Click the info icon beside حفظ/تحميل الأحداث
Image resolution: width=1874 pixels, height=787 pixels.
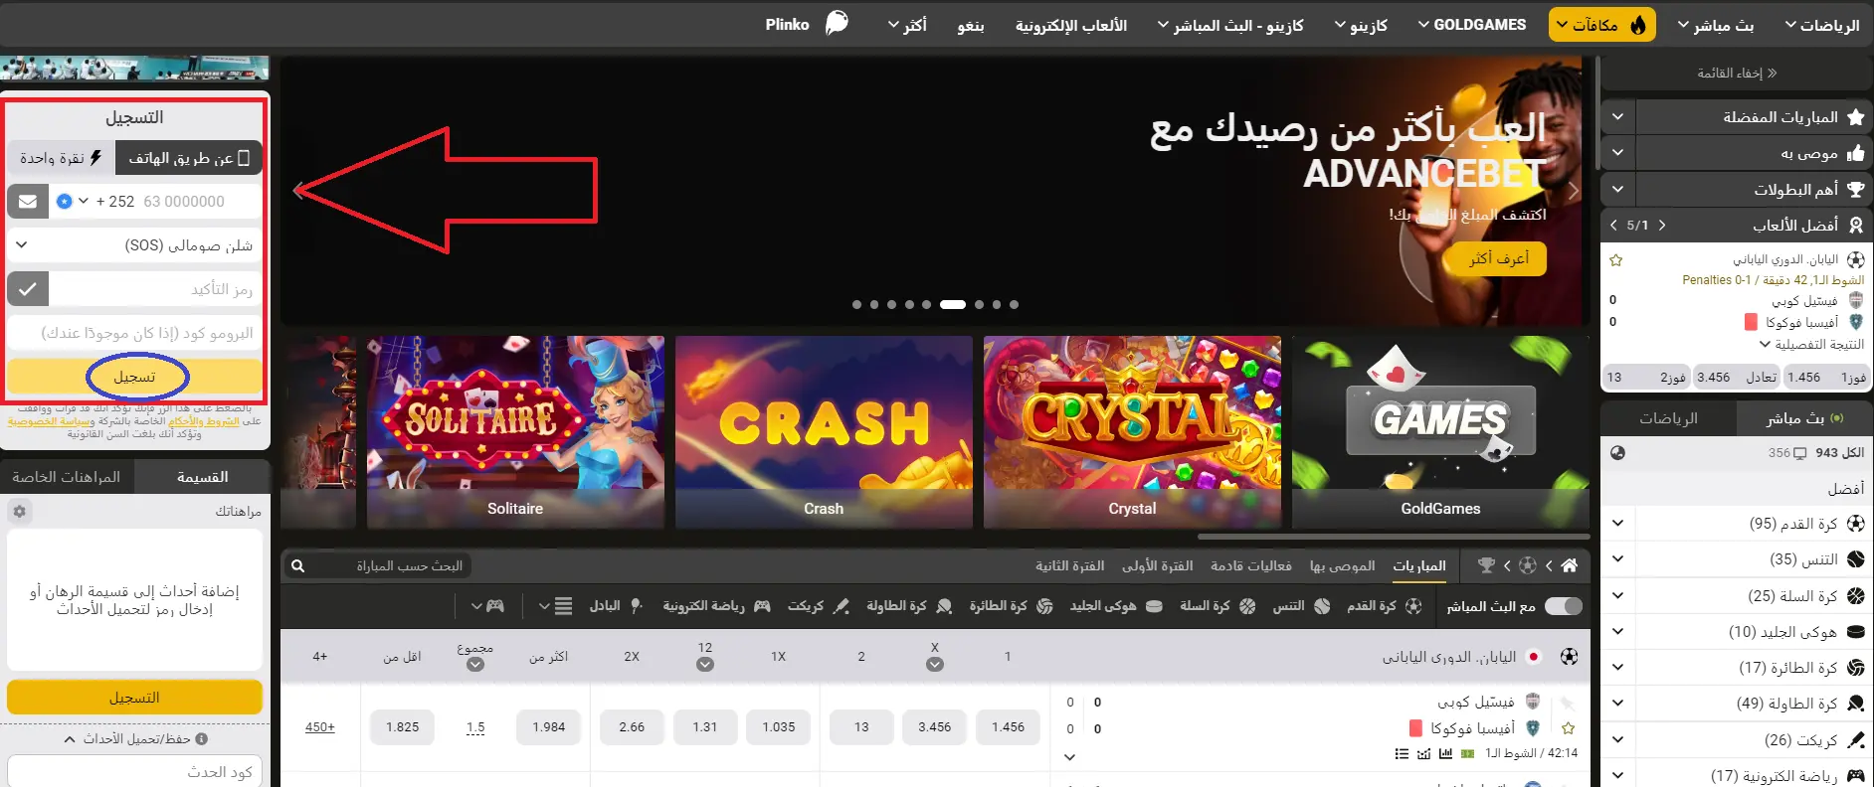click(202, 739)
